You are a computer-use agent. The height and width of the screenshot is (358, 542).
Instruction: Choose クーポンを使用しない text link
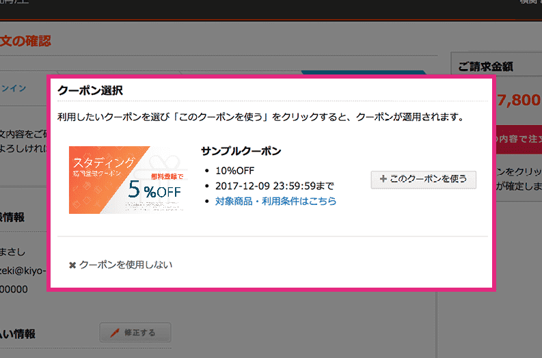tap(126, 264)
